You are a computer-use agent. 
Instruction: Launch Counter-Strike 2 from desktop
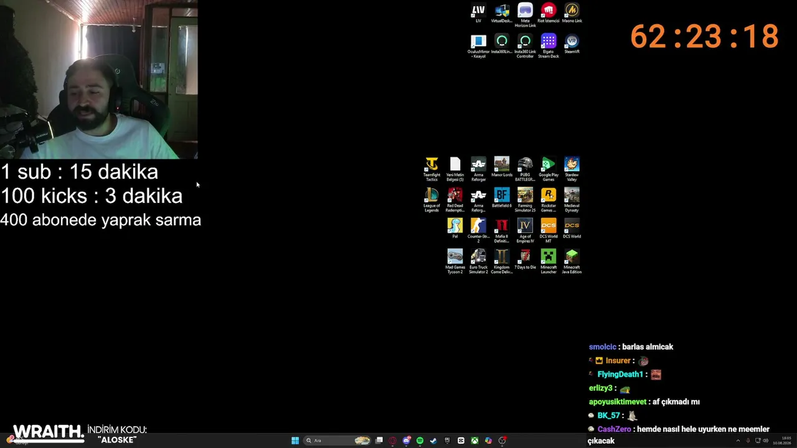click(478, 231)
